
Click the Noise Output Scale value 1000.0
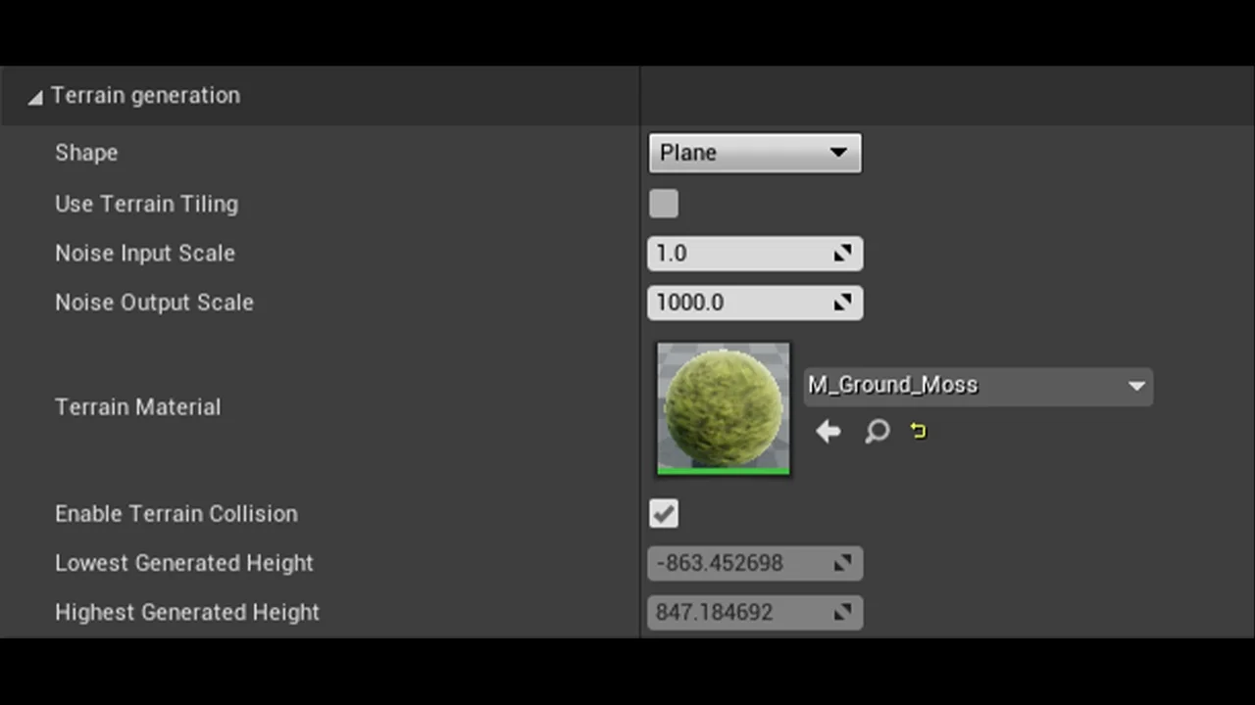(x=735, y=303)
